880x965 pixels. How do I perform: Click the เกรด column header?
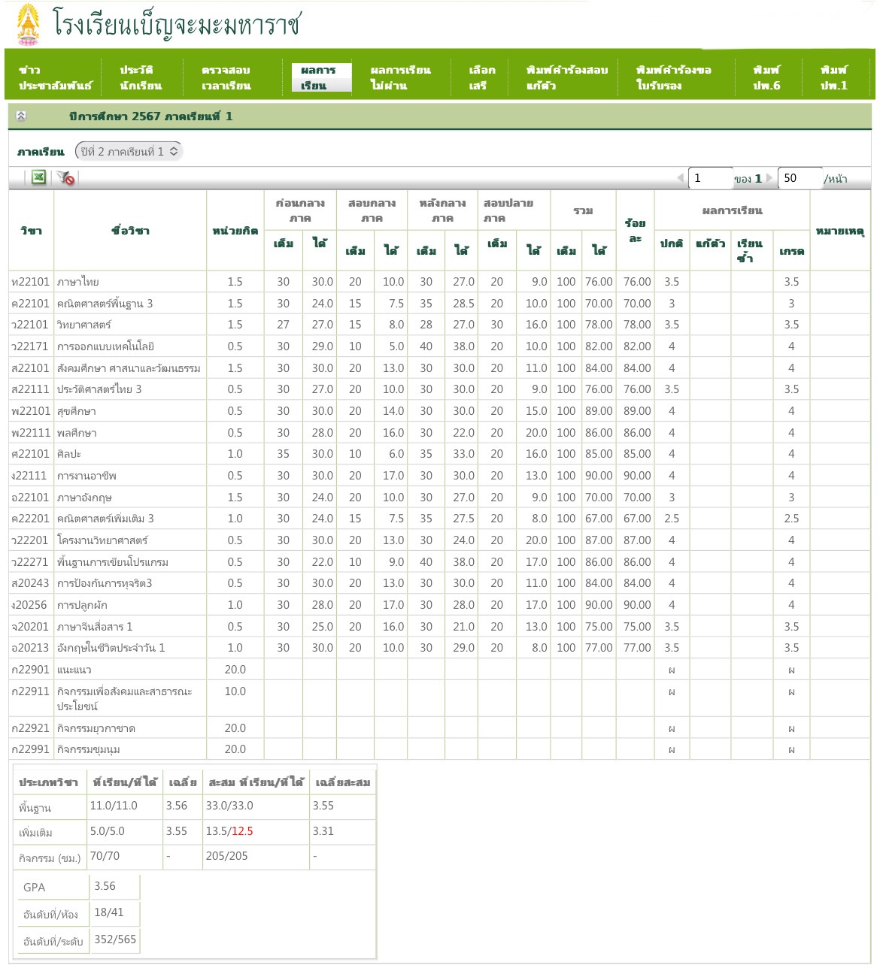pyautogui.click(x=791, y=251)
